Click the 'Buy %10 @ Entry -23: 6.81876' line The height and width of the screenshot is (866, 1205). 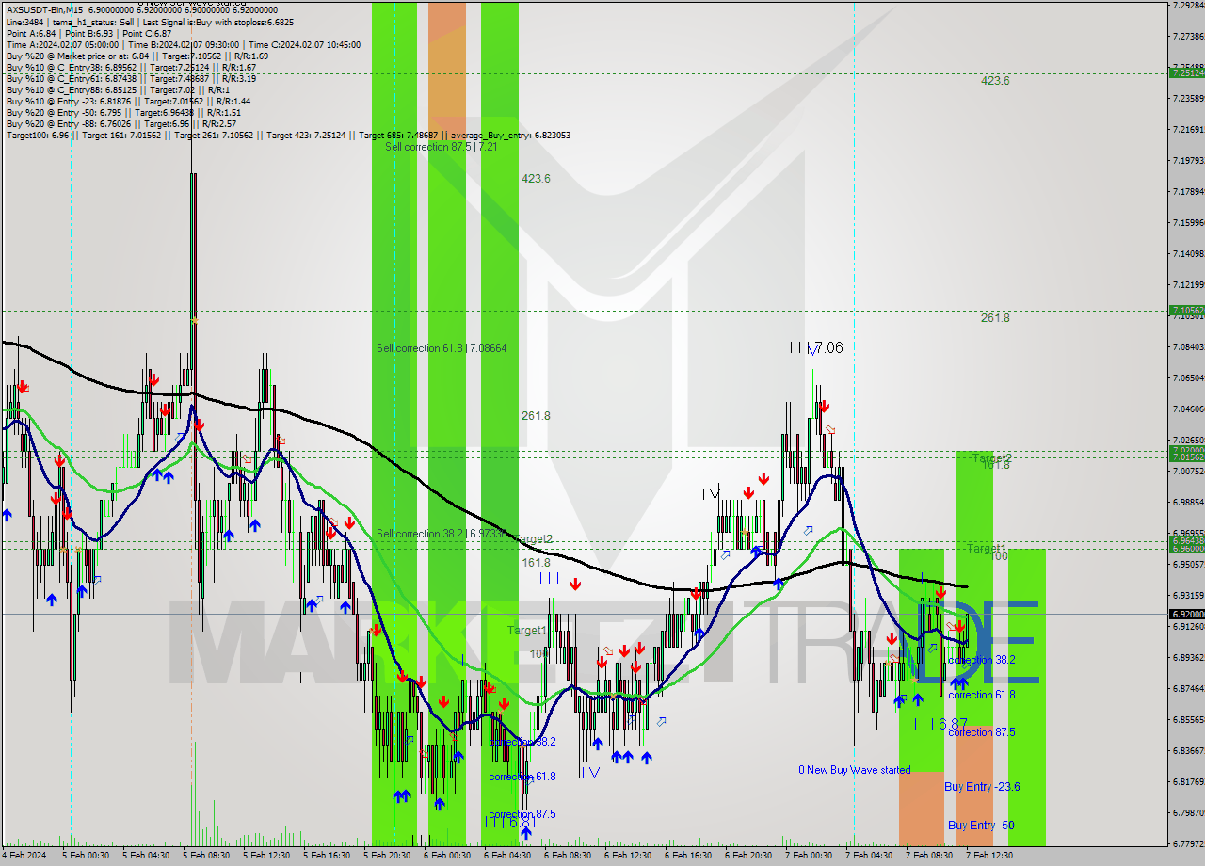128,101
